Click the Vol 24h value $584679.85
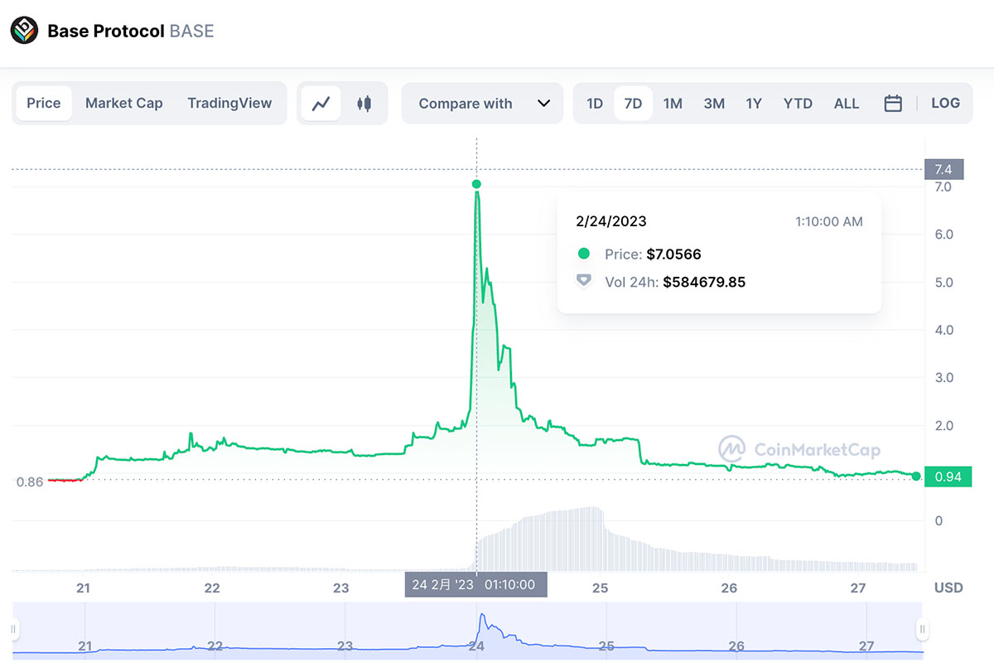 [704, 282]
